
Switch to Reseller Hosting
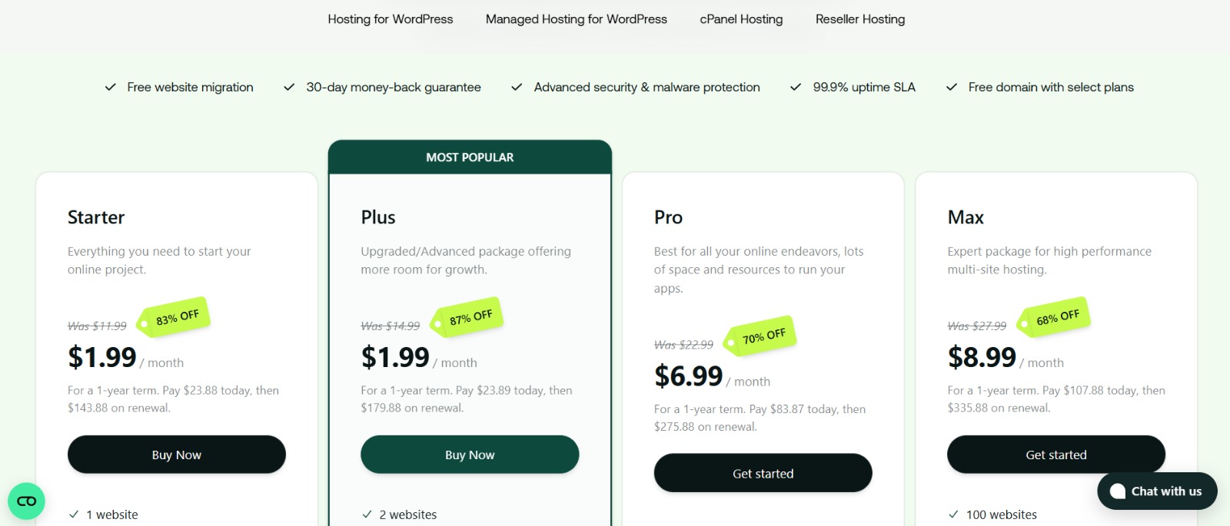point(860,19)
